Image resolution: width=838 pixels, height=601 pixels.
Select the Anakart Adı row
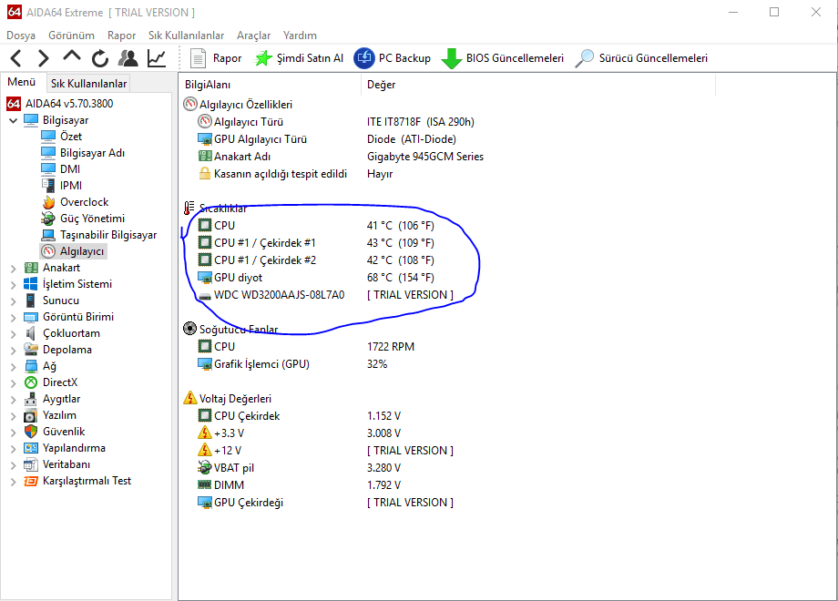coord(341,157)
